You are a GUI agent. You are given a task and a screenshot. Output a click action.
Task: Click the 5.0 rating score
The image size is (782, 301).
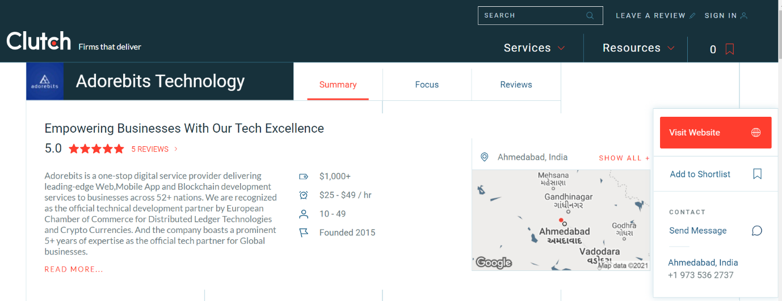pos(53,149)
